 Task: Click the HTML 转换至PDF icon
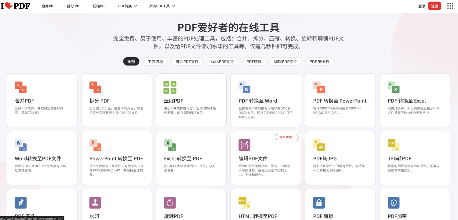[245, 203]
